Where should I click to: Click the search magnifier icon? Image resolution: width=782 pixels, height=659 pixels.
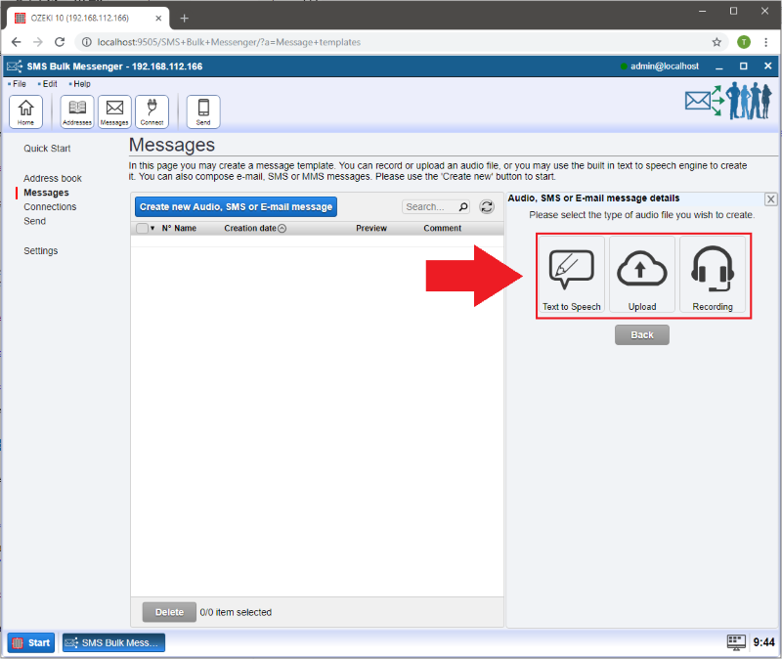(462, 207)
